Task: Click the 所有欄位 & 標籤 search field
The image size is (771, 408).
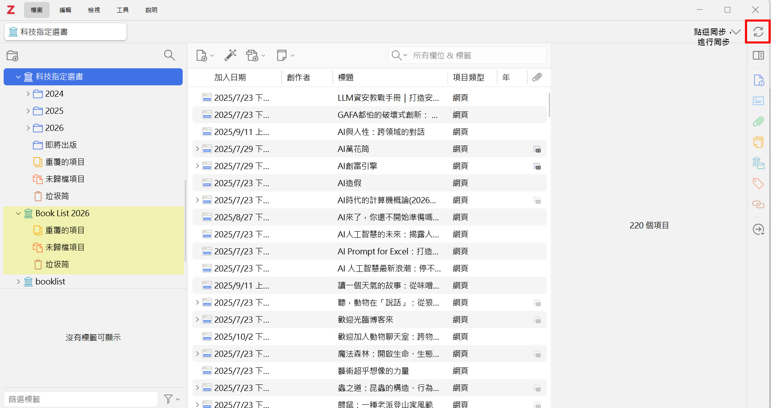Action: (476, 56)
